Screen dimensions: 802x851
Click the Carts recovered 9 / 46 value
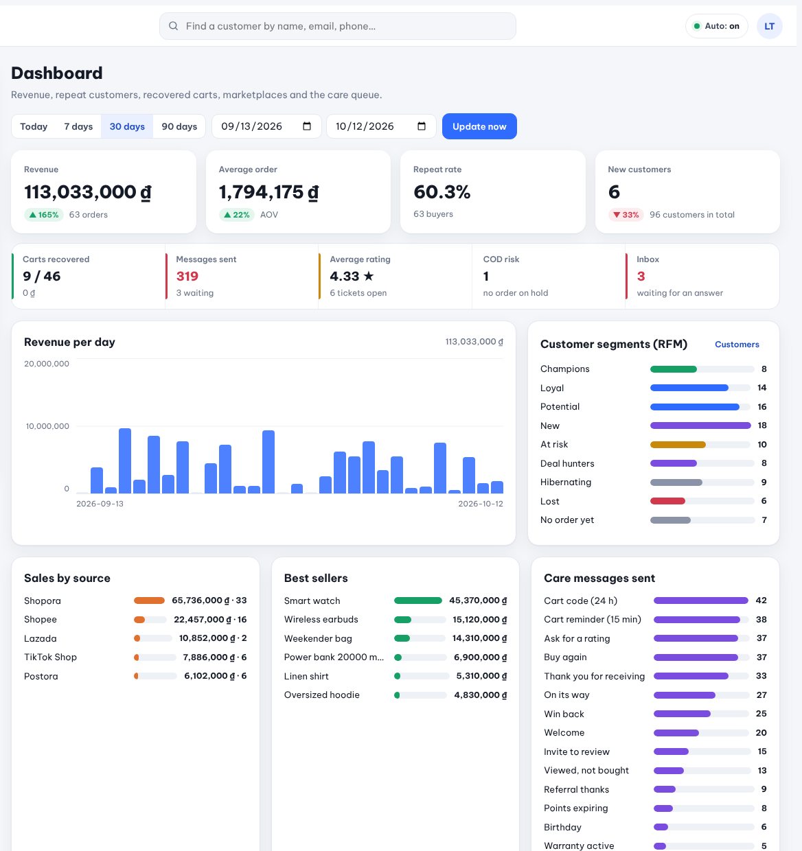click(x=42, y=276)
